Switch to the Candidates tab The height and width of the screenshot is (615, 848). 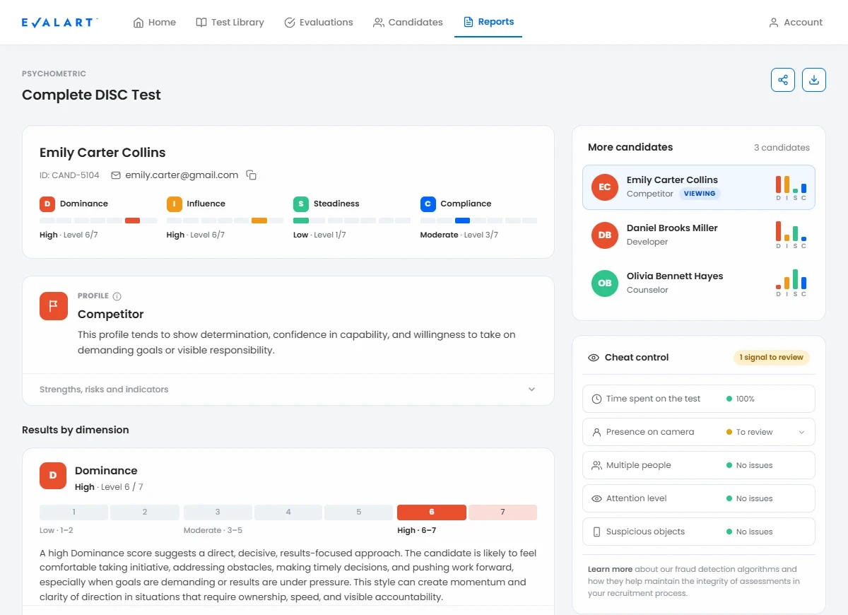pyautogui.click(x=408, y=23)
